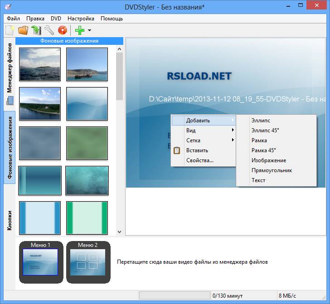Open the Файл menu
The image size is (330, 304).
point(13,19)
